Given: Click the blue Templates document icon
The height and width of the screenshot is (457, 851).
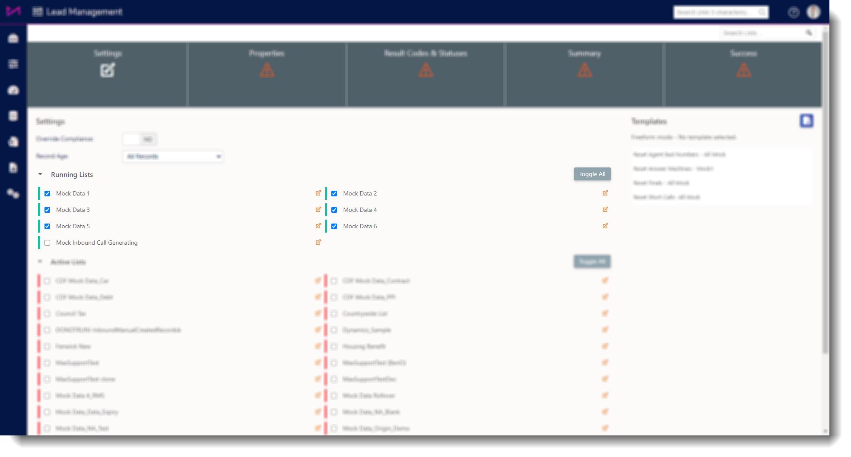Looking at the screenshot, I should tap(806, 121).
